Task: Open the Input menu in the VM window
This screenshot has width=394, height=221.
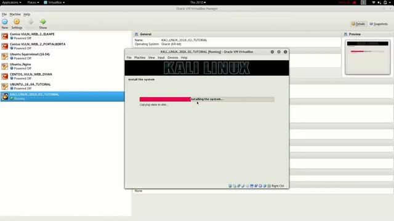Action: (x=161, y=57)
